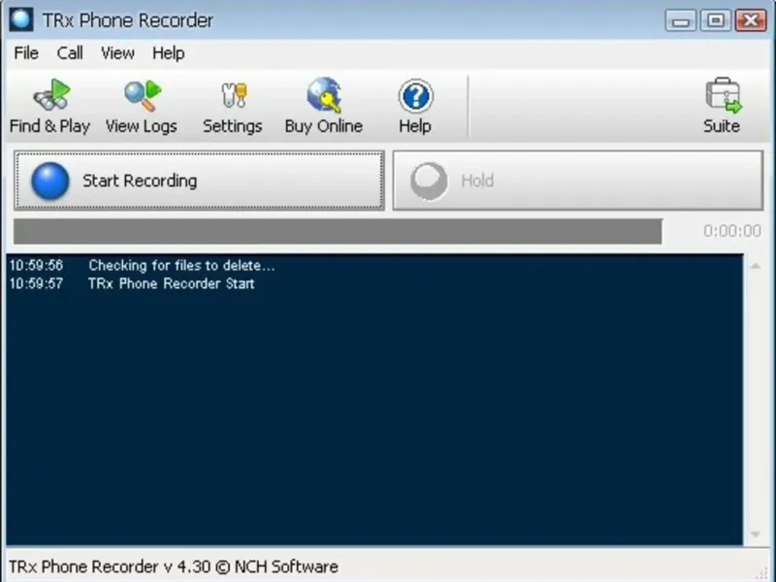
Task: Click the 0:00:00 recording timer
Action: pos(732,231)
